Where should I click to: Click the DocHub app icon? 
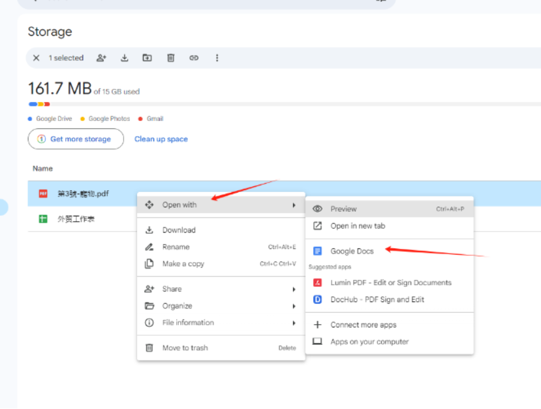point(318,299)
